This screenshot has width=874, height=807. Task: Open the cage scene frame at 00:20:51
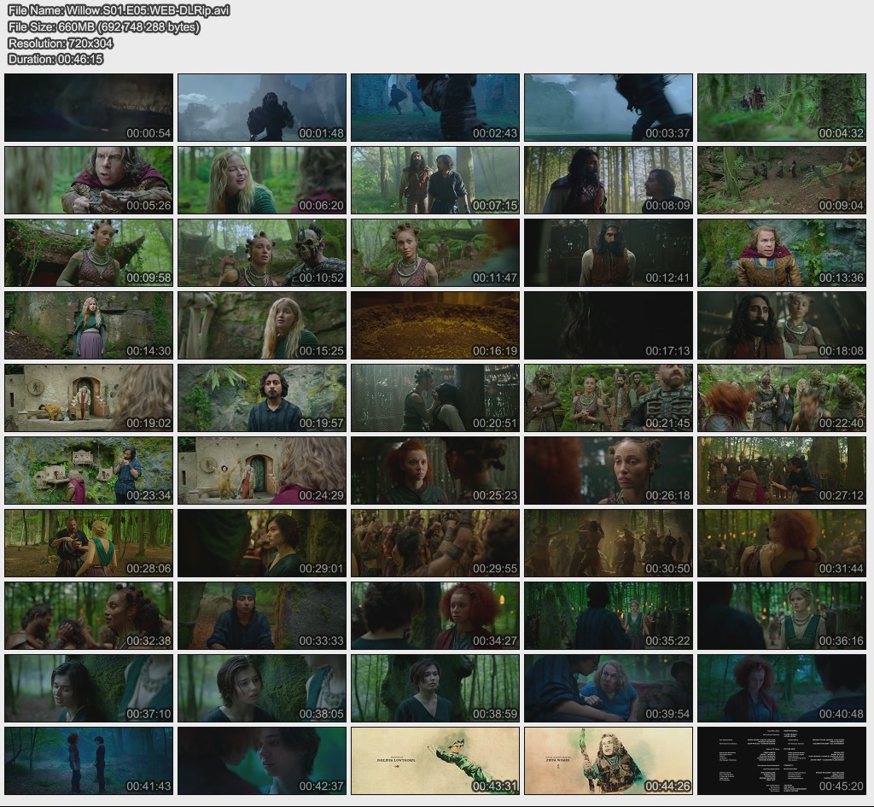[435, 398]
